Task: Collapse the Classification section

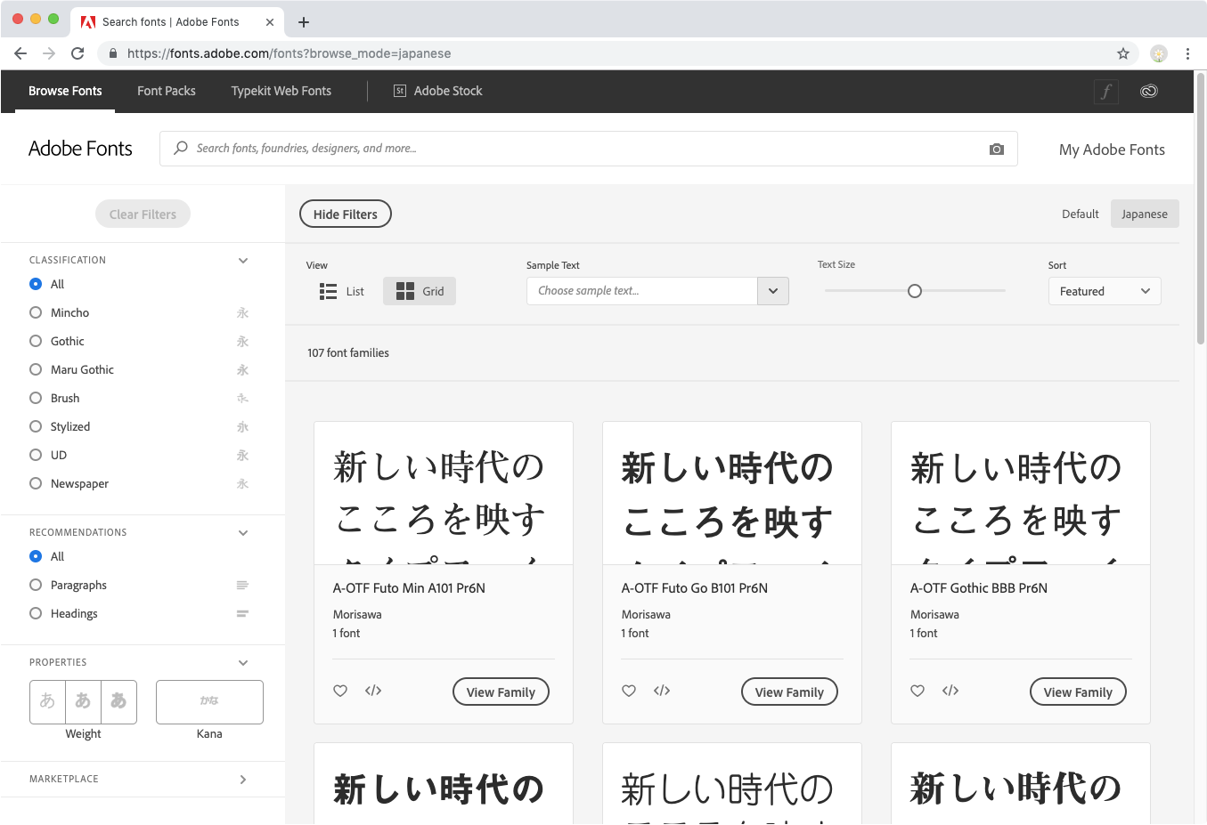Action: pos(243,261)
